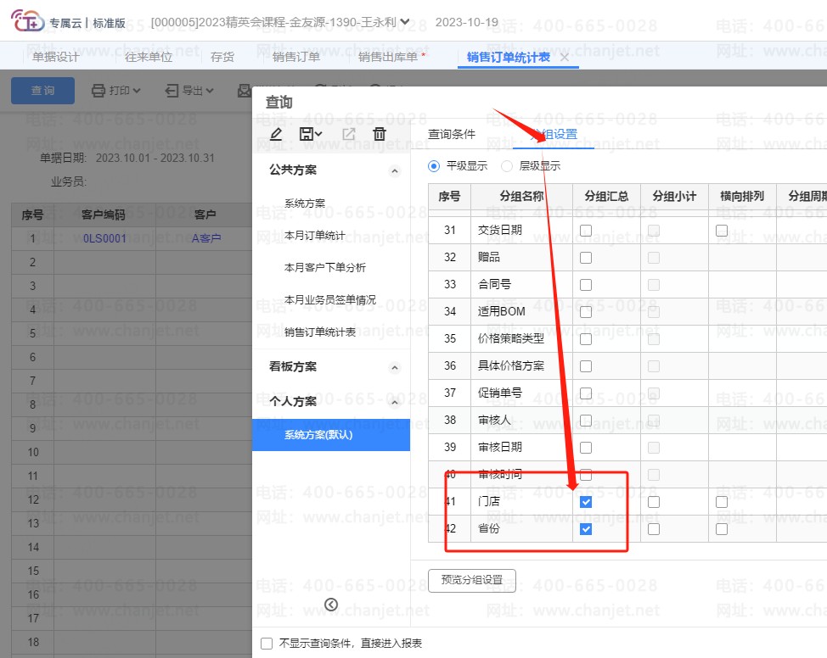Click the 导出 export icon
Image resolution: width=827 pixels, height=658 pixels.
[172, 90]
